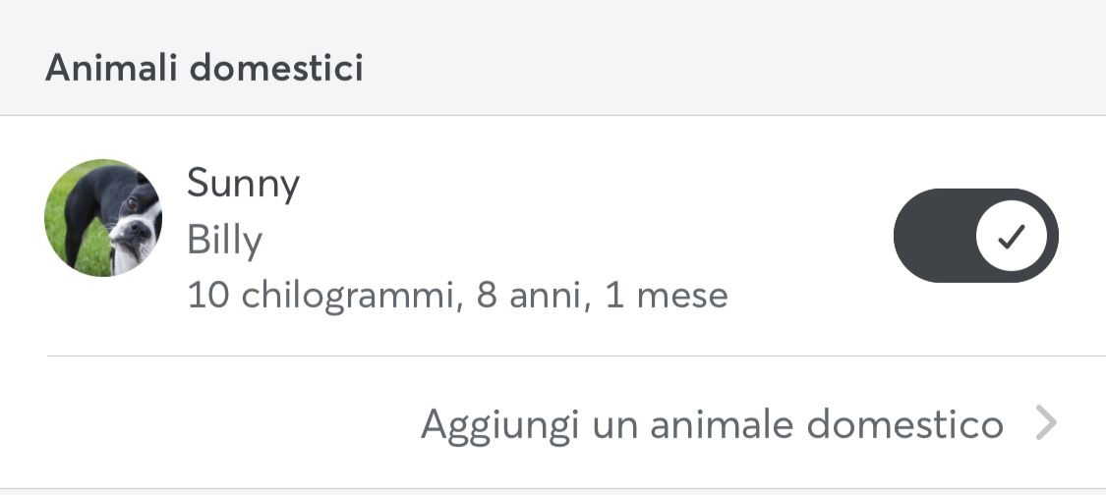1106x495 pixels.
Task: Click the Billy breed label
Action: pos(224,242)
